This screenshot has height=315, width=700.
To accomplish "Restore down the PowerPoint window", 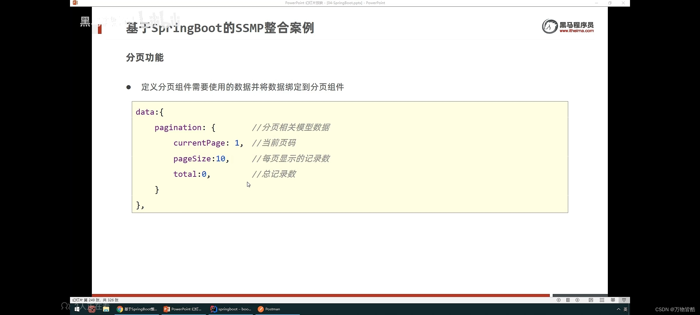I will pyautogui.click(x=610, y=3).
